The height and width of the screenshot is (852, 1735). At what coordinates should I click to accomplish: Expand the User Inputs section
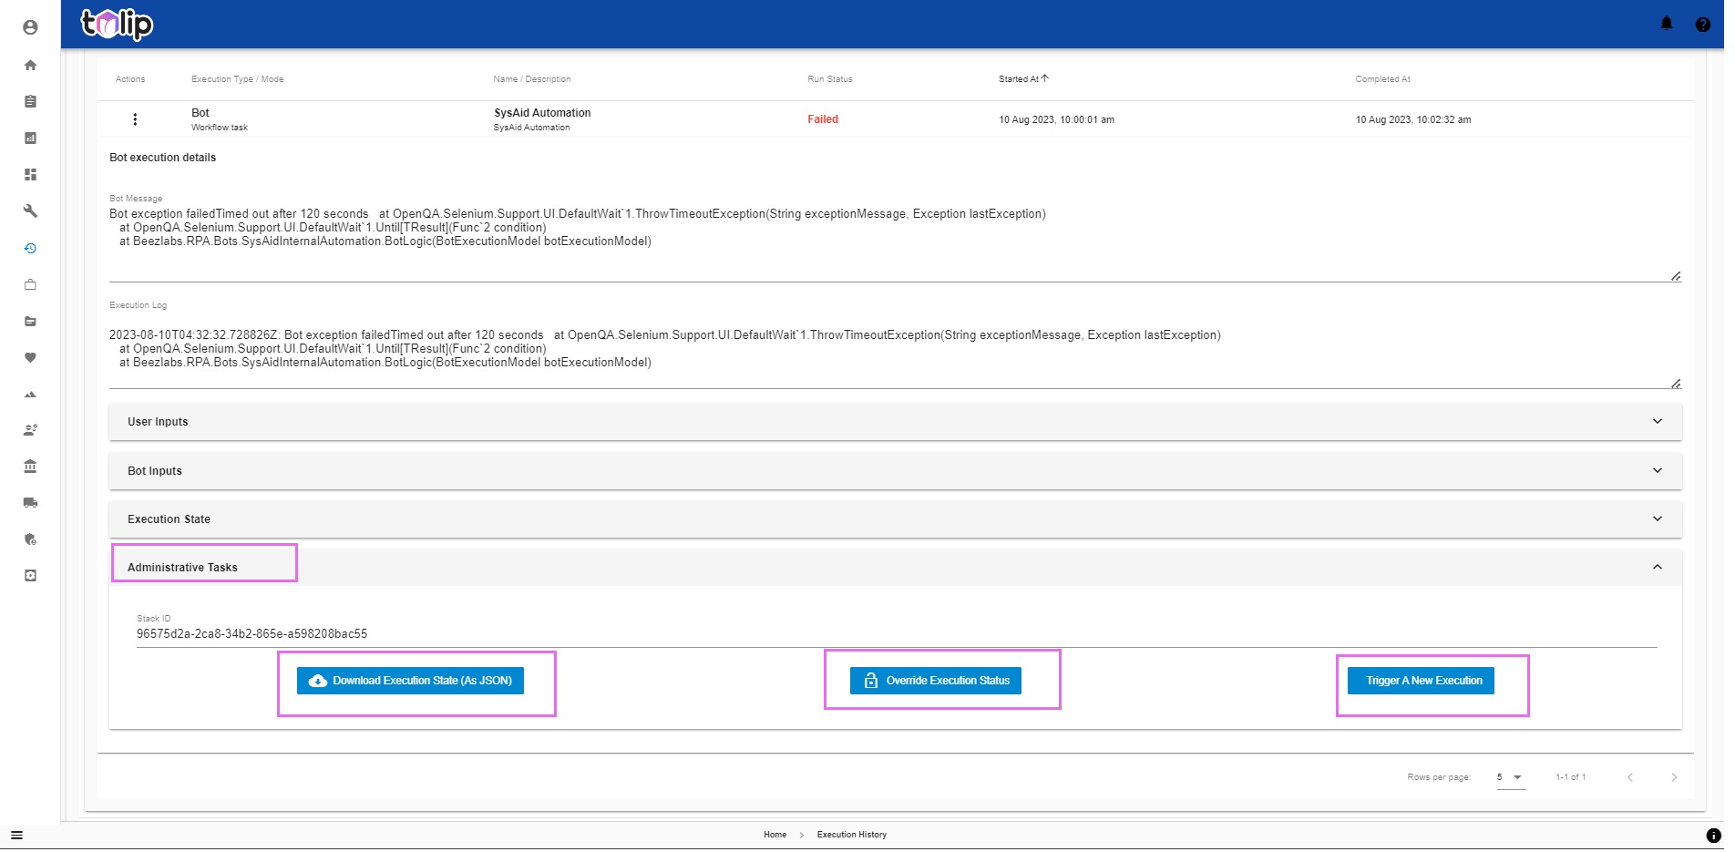pos(895,422)
